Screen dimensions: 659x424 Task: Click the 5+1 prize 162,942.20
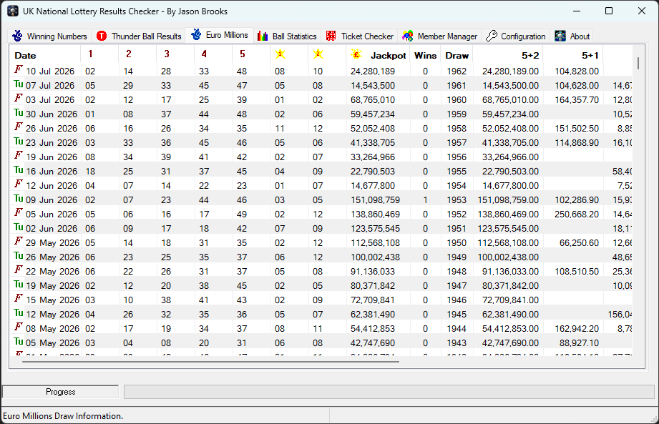point(577,328)
